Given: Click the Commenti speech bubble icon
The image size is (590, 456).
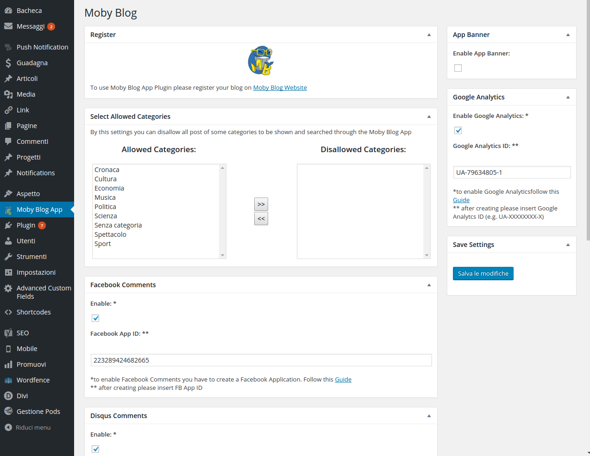Looking at the screenshot, I should (8, 142).
